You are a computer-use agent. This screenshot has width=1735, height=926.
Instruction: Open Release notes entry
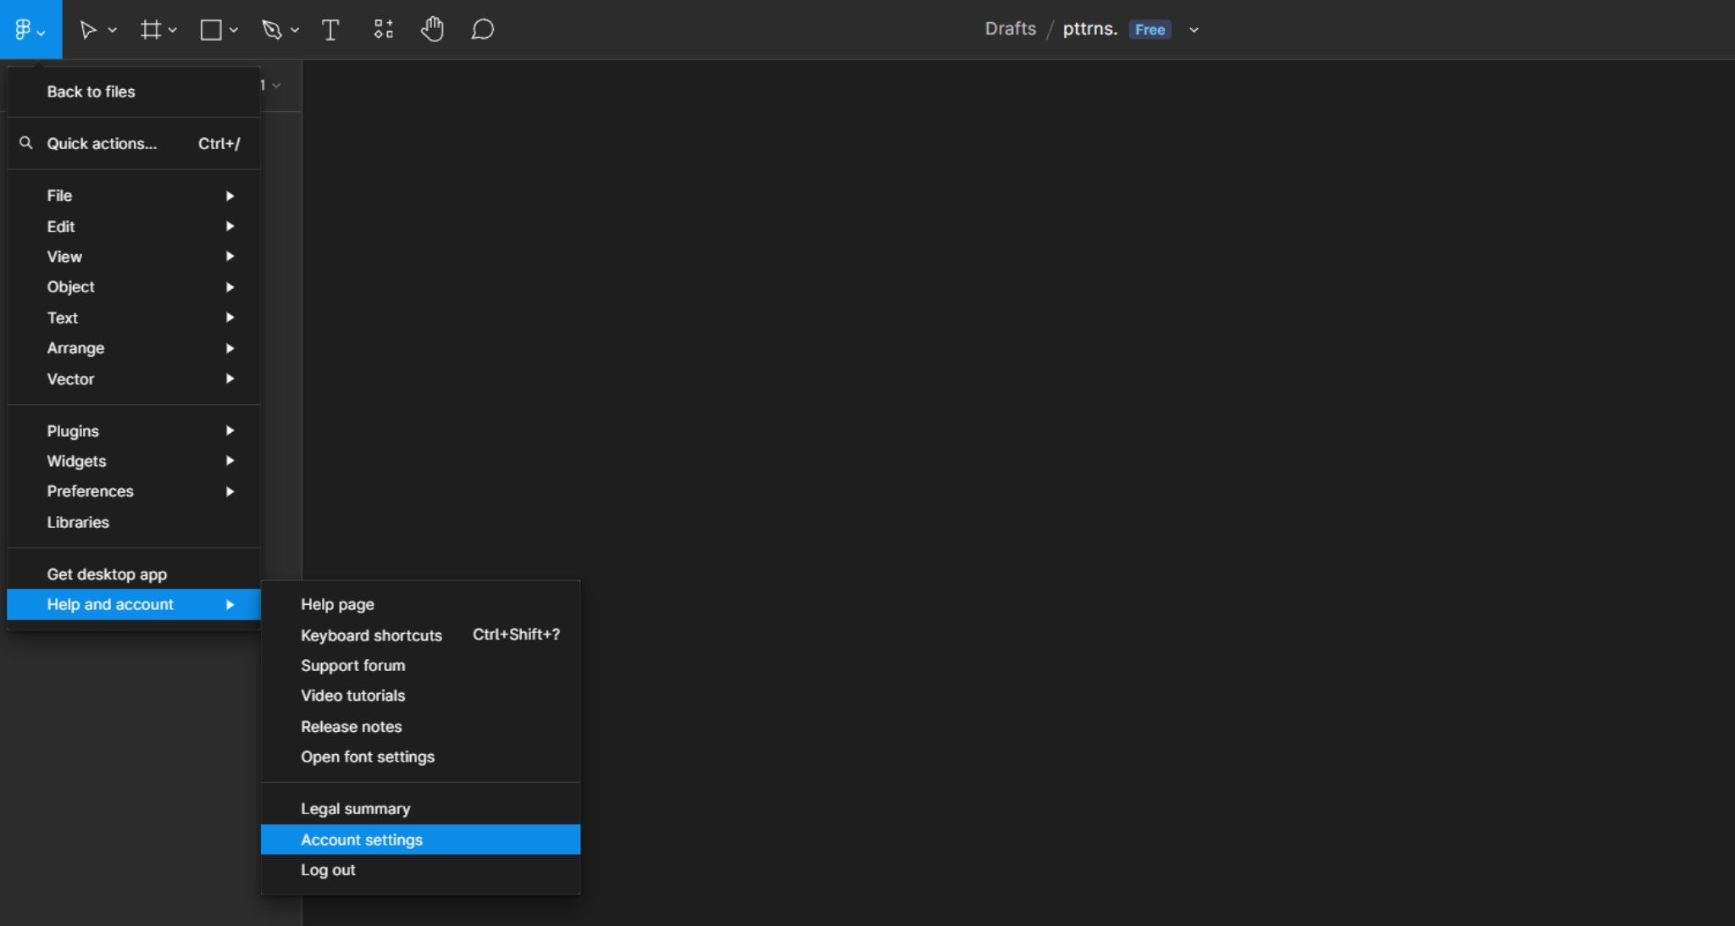coord(421,726)
